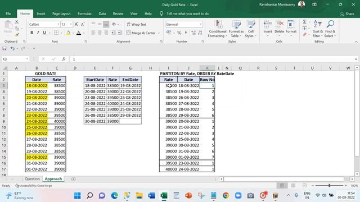Add a new sheet with plus icon
This screenshot has height=202, width=360.
point(74,179)
